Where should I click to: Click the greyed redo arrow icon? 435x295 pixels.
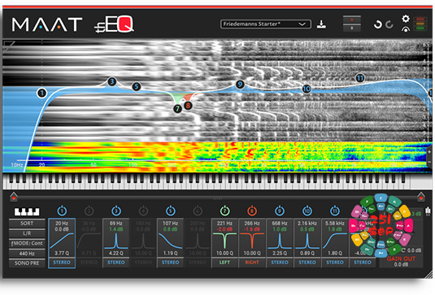[x=389, y=24]
